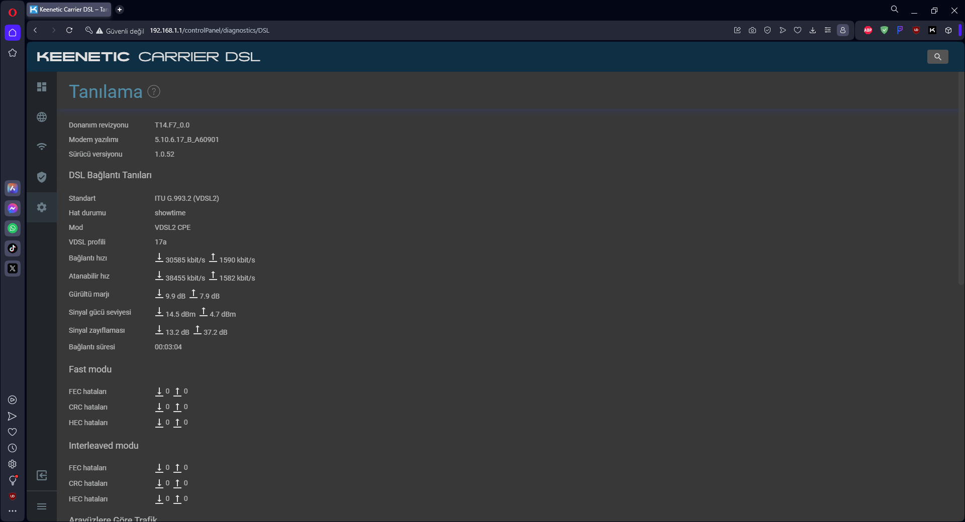Open Opera bookmarks star in sidebar
The width and height of the screenshot is (965, 522).
pos(13,53)
